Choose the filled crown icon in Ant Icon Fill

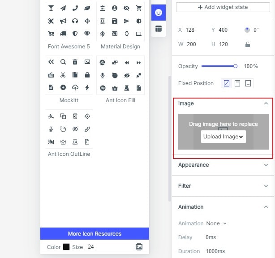[x=115, y=88]
